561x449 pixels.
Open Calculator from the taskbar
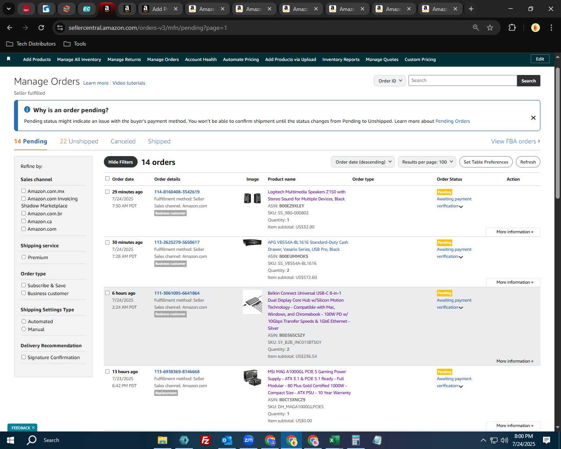(x=355, y=440)
